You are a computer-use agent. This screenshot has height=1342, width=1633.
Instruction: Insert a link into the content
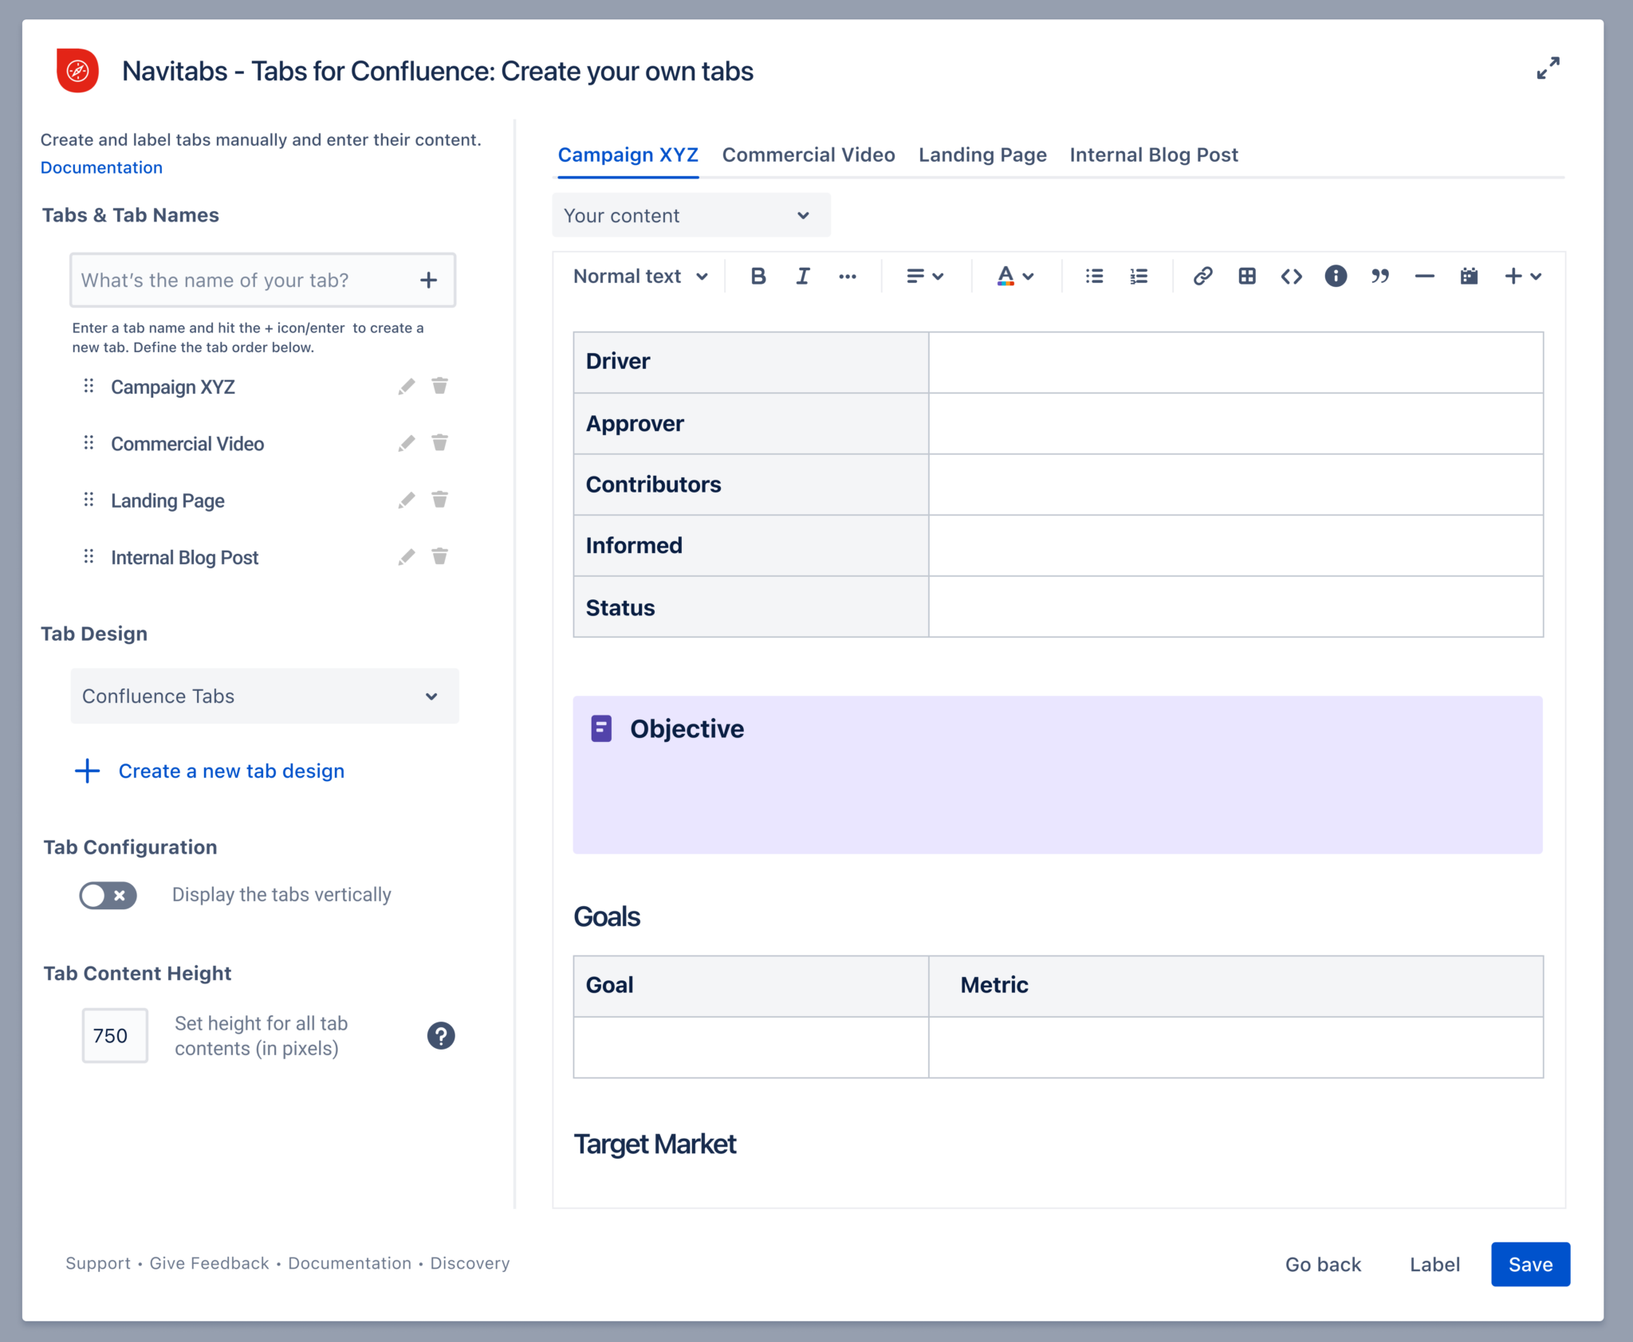pos(1202,277)
